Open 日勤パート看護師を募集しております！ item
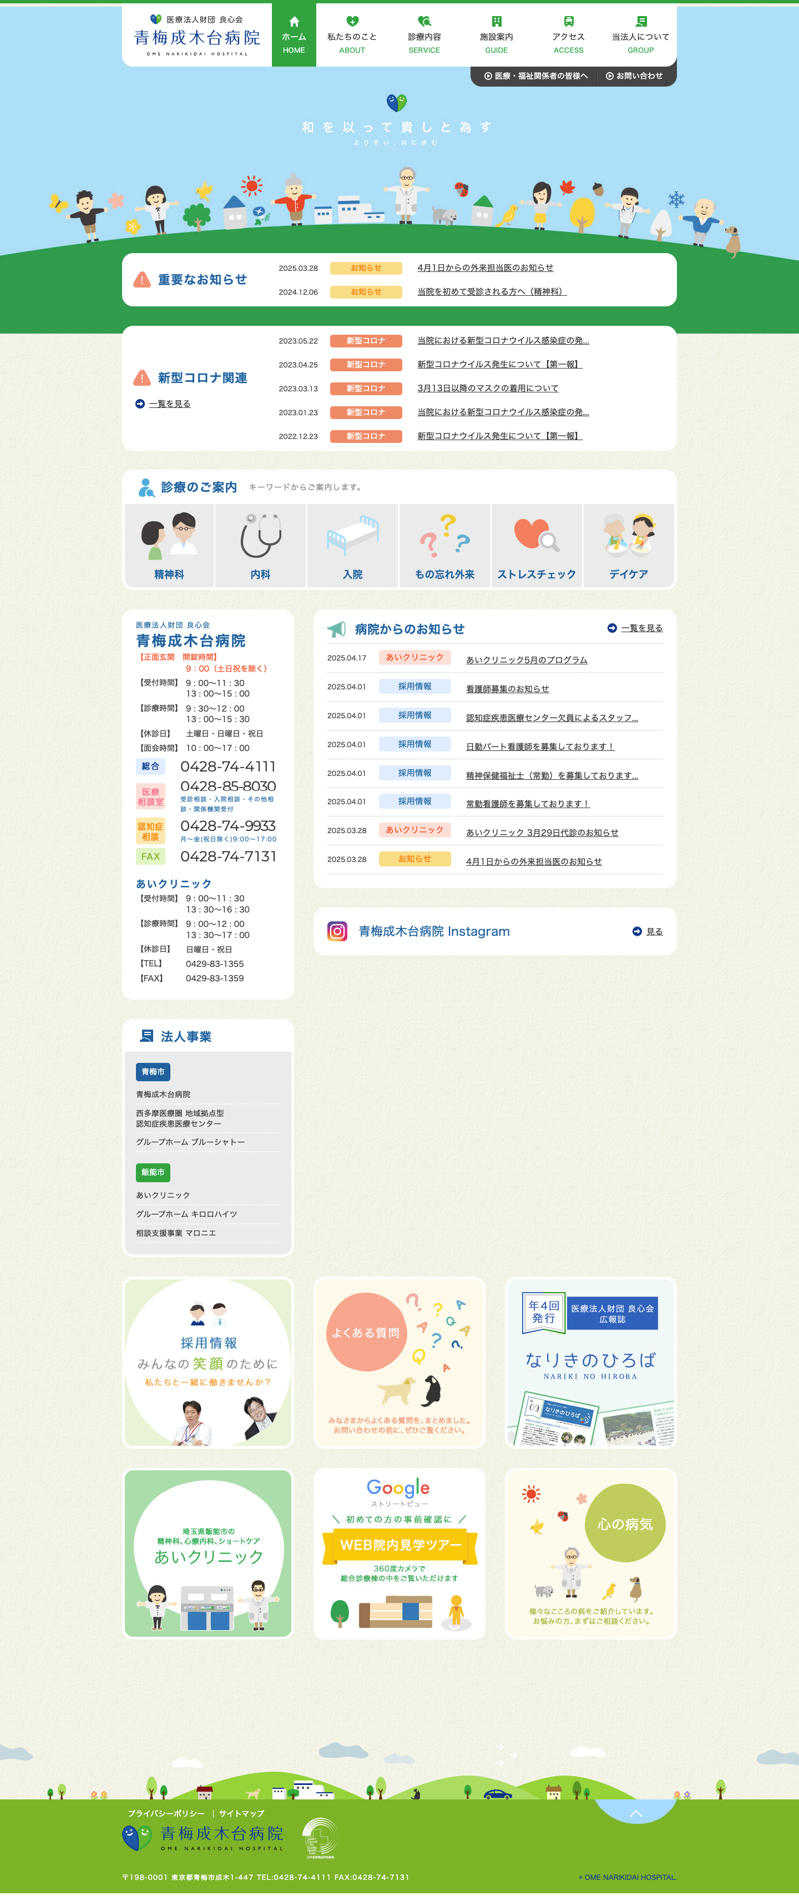 click(540, 747)
